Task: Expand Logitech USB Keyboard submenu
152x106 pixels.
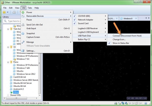Action: 90,32
